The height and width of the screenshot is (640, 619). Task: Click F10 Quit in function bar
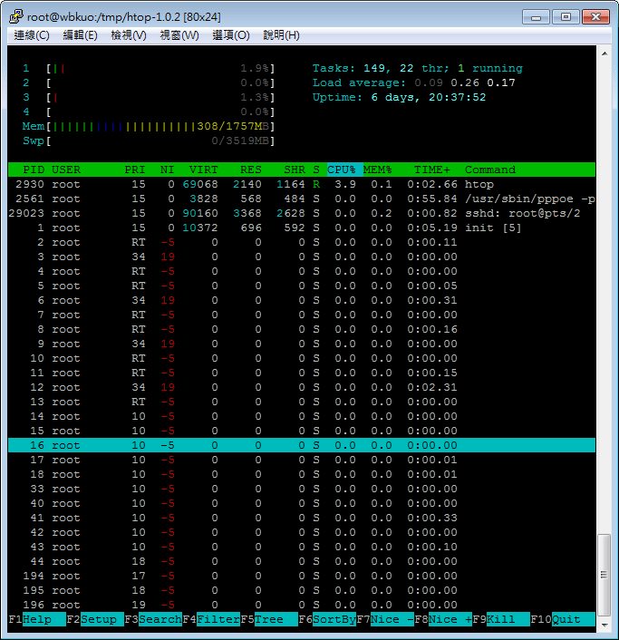click(563, 619)
